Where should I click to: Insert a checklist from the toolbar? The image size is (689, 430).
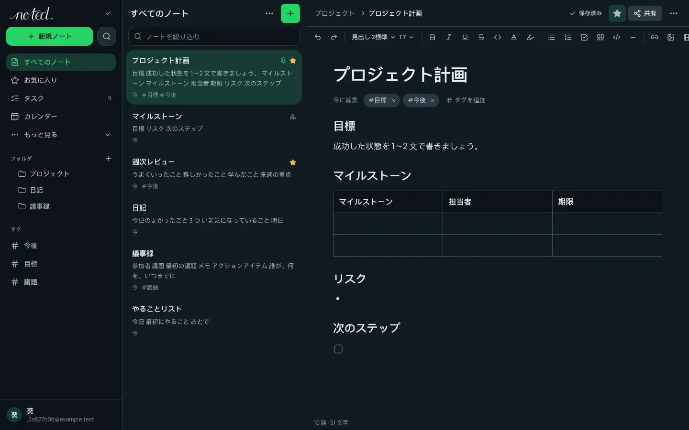[x=584, y=37]
